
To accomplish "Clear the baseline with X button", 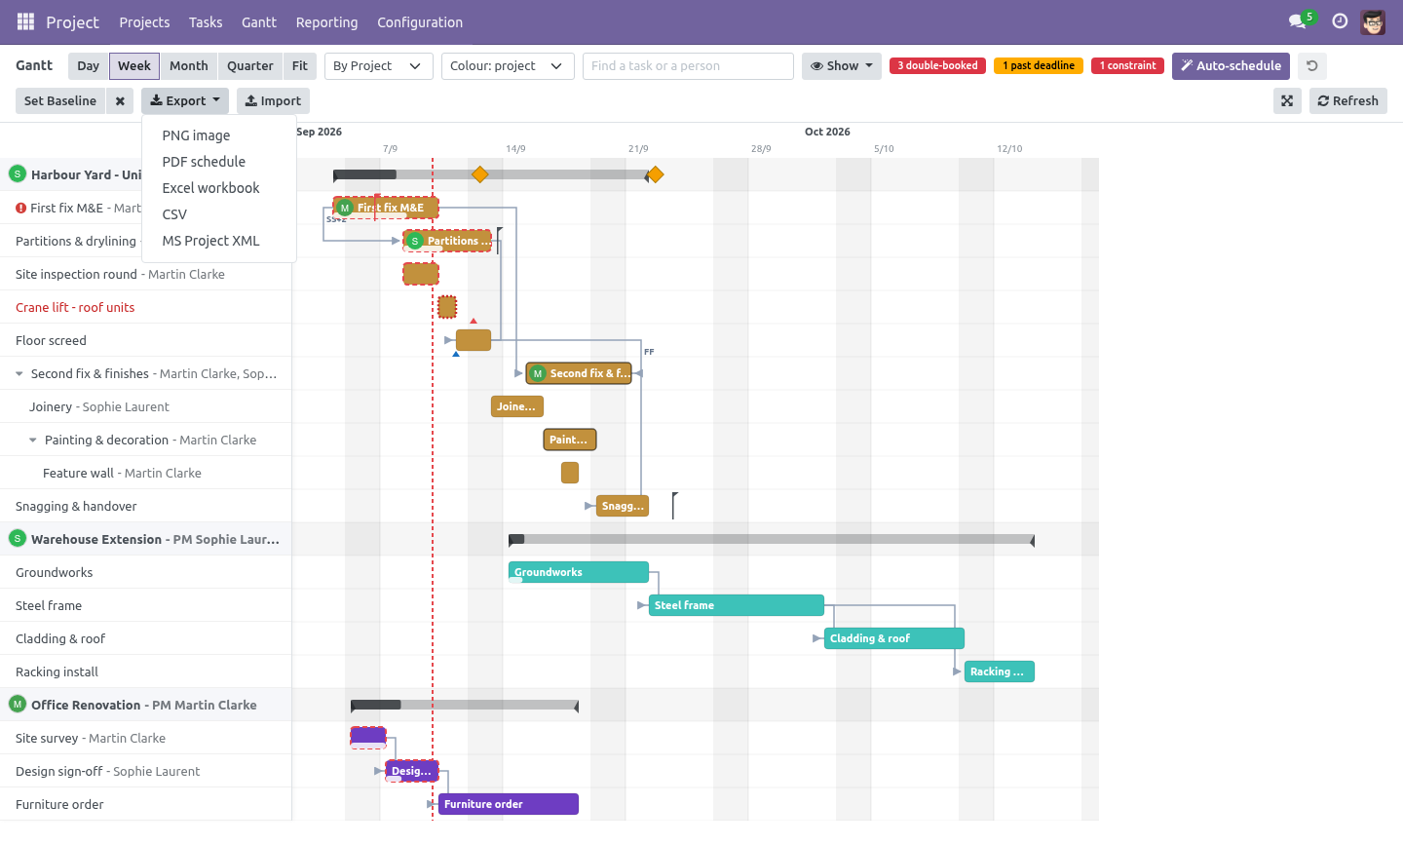I will tap(119, 101).
